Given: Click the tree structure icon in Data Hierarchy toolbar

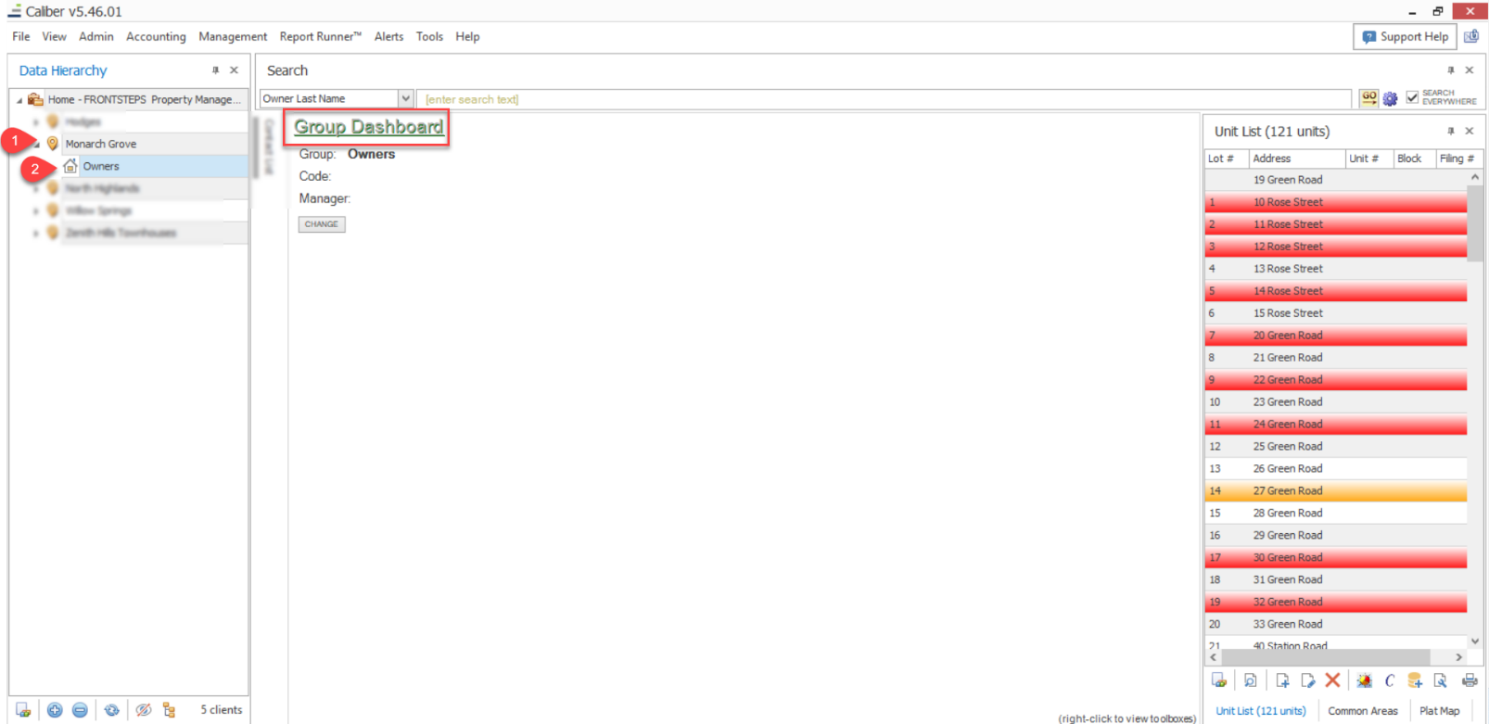Looking at the screenshot, I should click(169, 710).
